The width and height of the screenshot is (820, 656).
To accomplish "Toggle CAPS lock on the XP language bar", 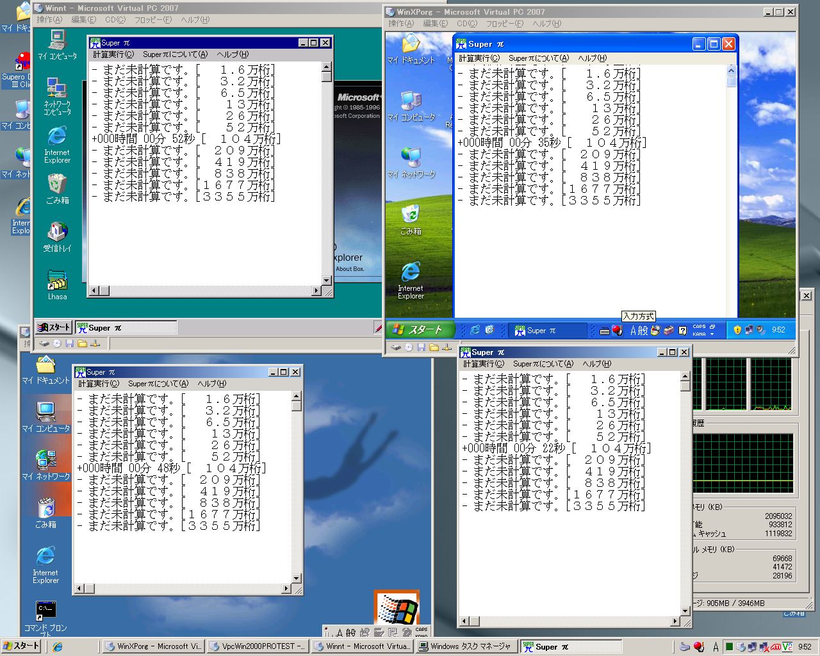I will [699, 326].
